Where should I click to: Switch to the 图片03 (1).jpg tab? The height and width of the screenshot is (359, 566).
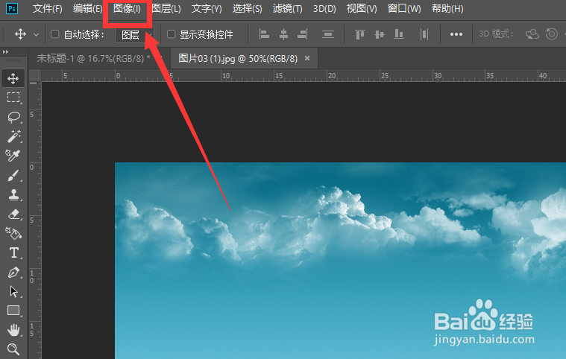tap(238, 58)
